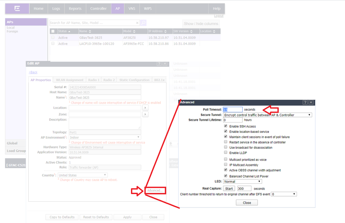The image size is (345, 223).
Task: Select the GBayTest-3825 AP row checkbox
Action: (53, 38)
